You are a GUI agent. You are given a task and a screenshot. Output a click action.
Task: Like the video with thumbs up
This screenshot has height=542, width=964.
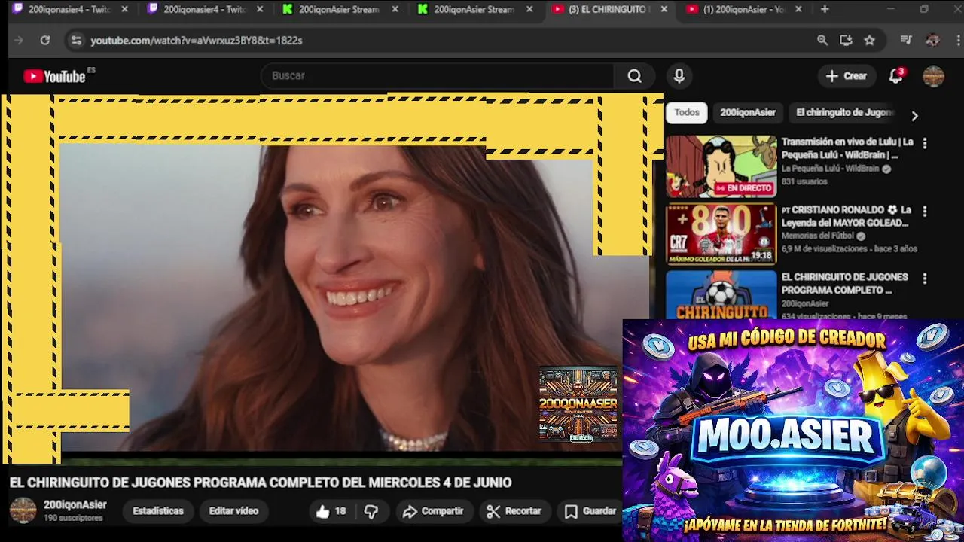pyautogui.click(x=331, y=511)
